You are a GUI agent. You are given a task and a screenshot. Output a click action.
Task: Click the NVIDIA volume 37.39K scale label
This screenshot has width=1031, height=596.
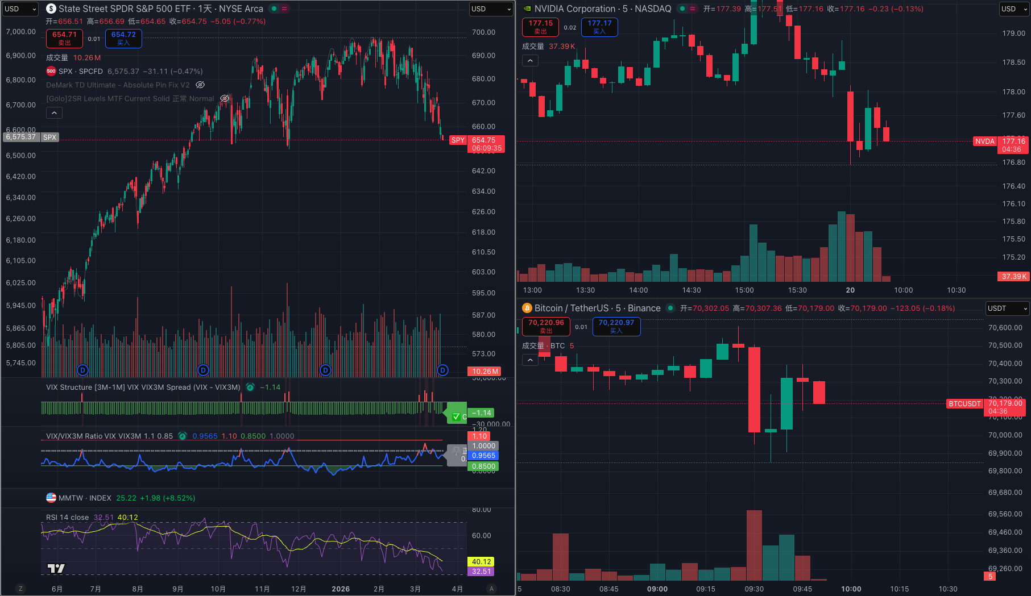1014,276
